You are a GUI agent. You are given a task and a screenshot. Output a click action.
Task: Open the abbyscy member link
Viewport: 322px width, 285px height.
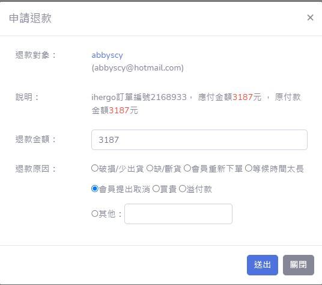[x=107, y=55]
